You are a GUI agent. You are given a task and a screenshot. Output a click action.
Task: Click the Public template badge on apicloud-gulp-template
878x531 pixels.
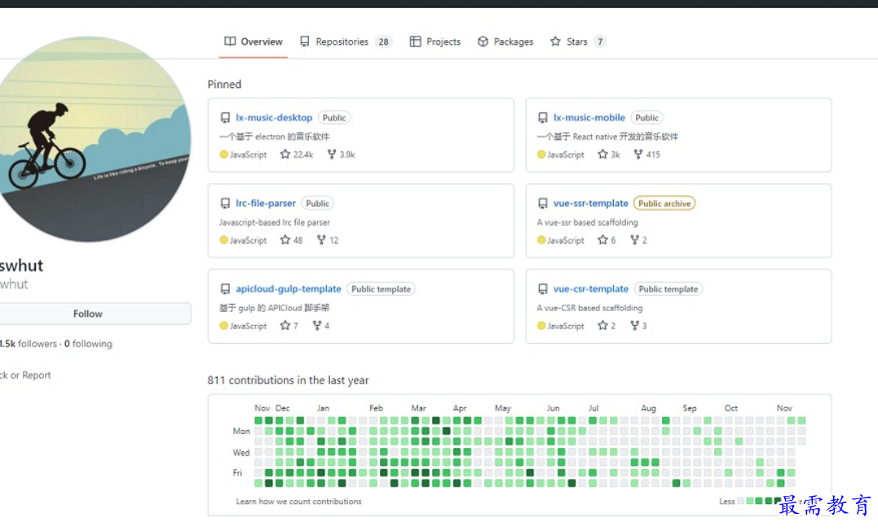[382, 289]
